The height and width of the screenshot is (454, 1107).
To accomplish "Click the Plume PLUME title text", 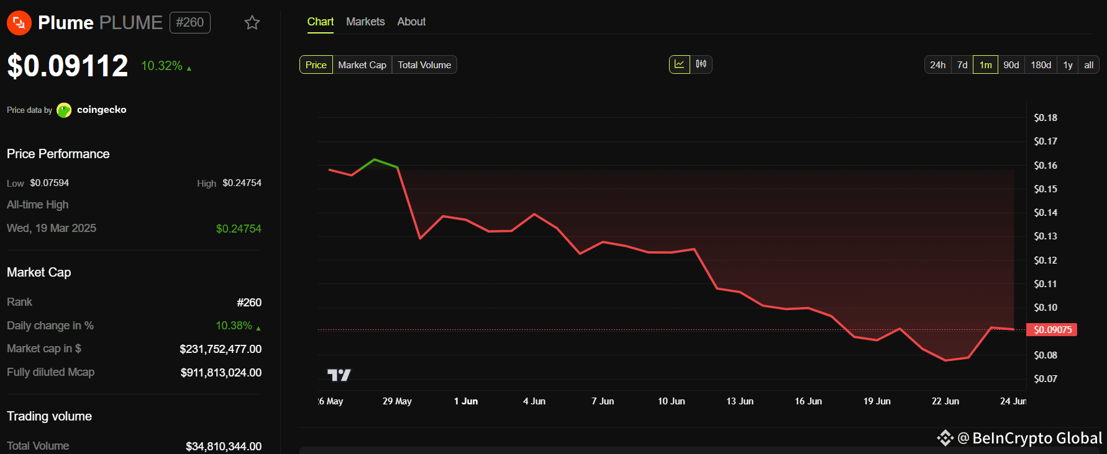I will point(100,23).
